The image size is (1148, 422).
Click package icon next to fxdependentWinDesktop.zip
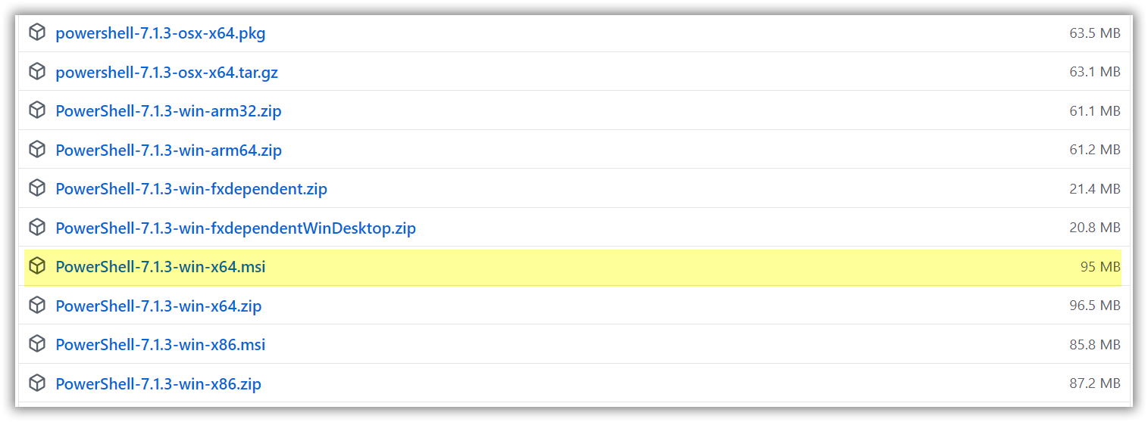(37, 227)
